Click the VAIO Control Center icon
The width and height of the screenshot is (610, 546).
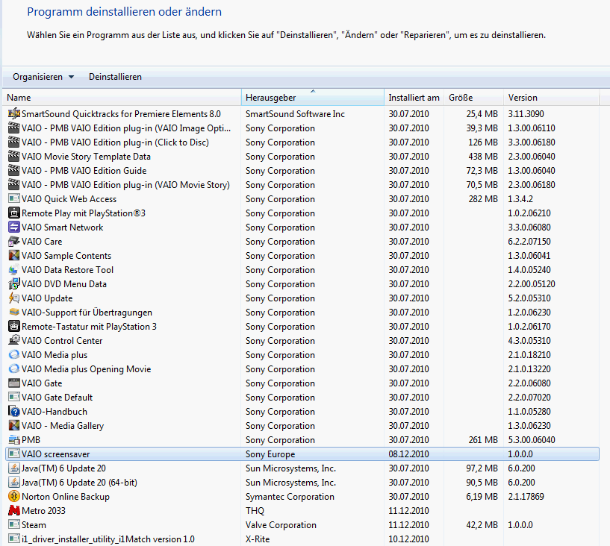click(14, 341)
